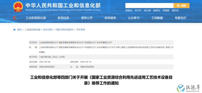Open 机关司局 breadcrumb link
This screenshot has width=202, height=93.
click(48, 30)
